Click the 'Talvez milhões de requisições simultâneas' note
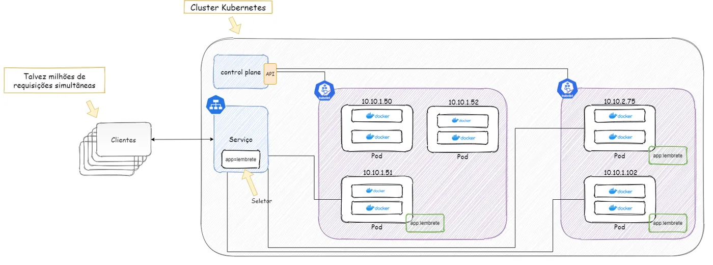The width and height of the screenshot is (713, 265). coord(54,81)
